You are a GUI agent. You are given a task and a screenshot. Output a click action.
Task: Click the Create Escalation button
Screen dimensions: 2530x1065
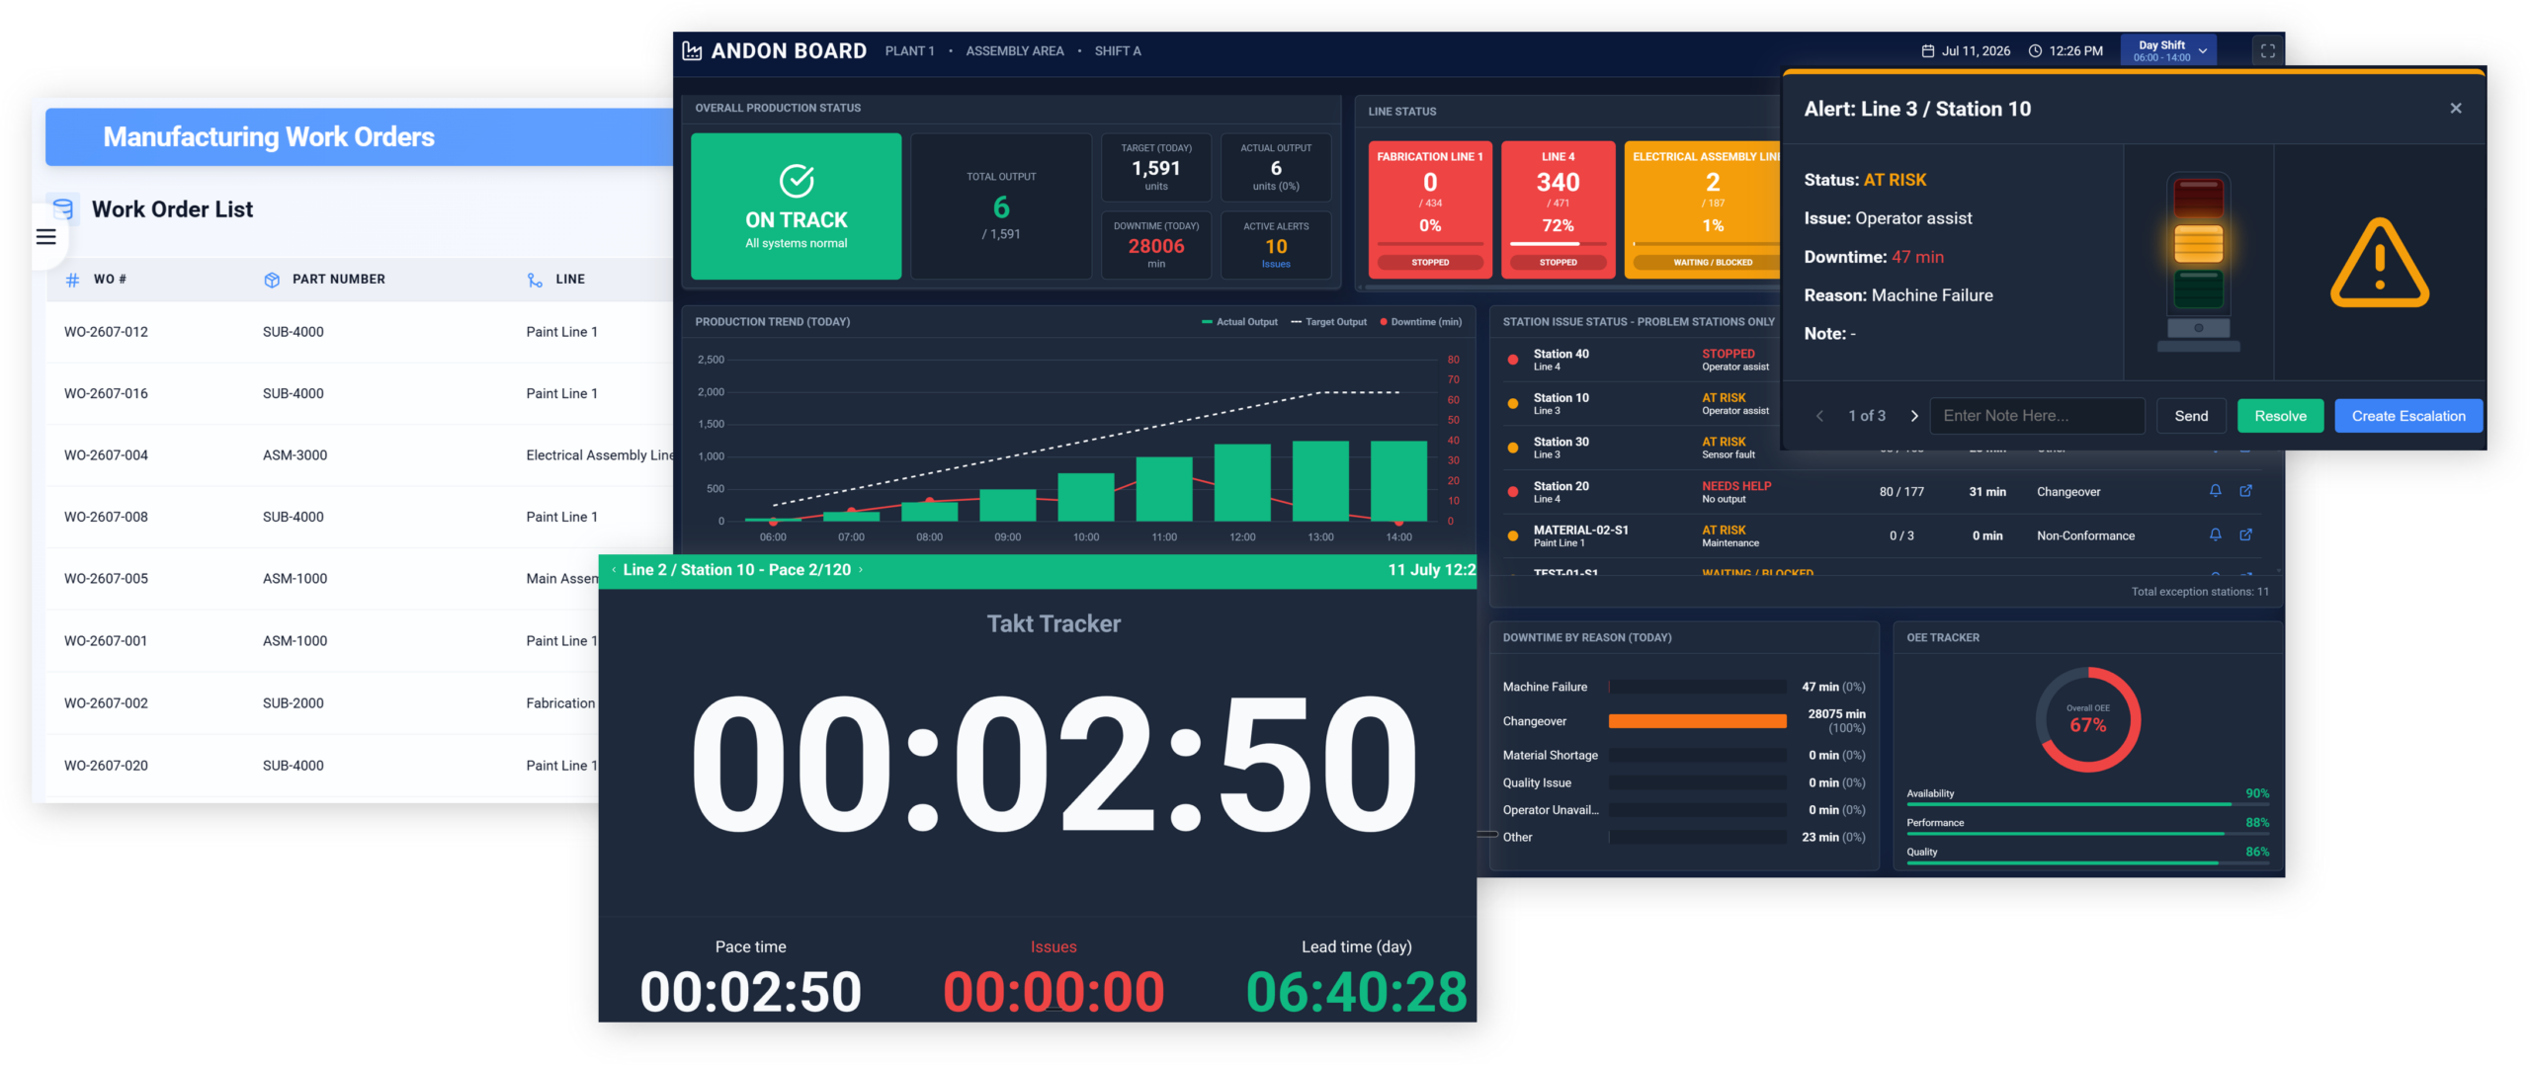coord(2408,416)
